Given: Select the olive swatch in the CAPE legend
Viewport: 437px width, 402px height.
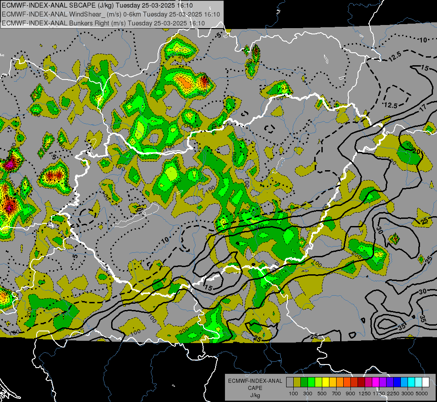Looking at the screenshot, I should click(297, 382).
